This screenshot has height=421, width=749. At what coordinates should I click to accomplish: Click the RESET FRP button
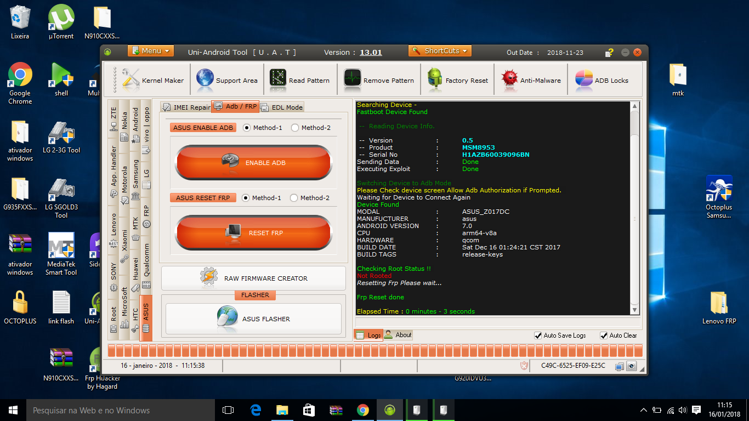point(253,232)
